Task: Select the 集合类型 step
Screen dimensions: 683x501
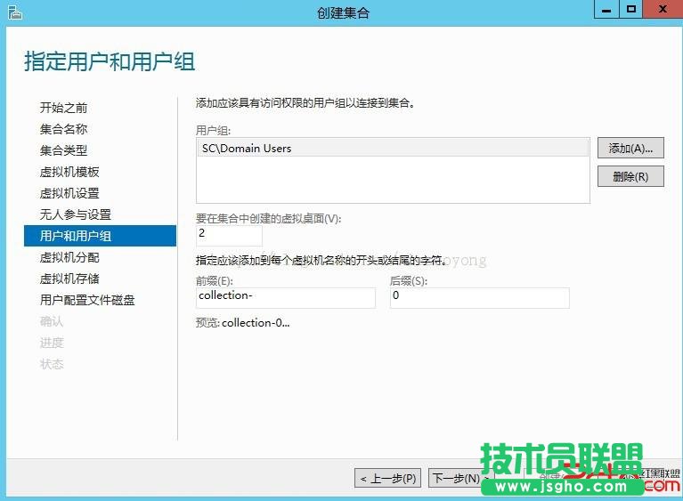Action: (63, 150)
